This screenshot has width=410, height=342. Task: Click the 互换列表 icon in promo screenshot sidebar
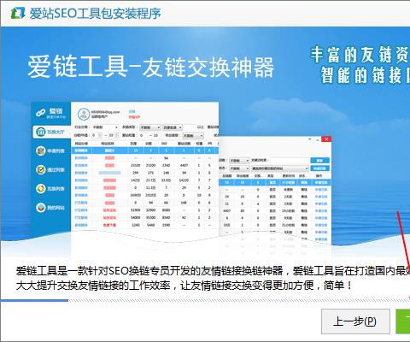click(40, 188)
